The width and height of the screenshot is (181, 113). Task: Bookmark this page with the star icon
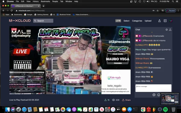click(157, 11)
